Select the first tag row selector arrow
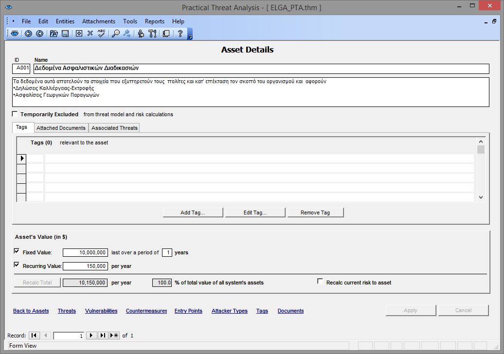 coord(21,159)
